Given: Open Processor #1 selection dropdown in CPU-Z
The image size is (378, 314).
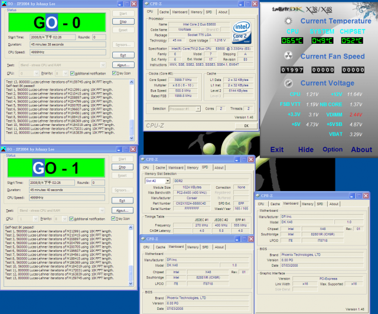Looking at the screenshot, I should (198, 109).
